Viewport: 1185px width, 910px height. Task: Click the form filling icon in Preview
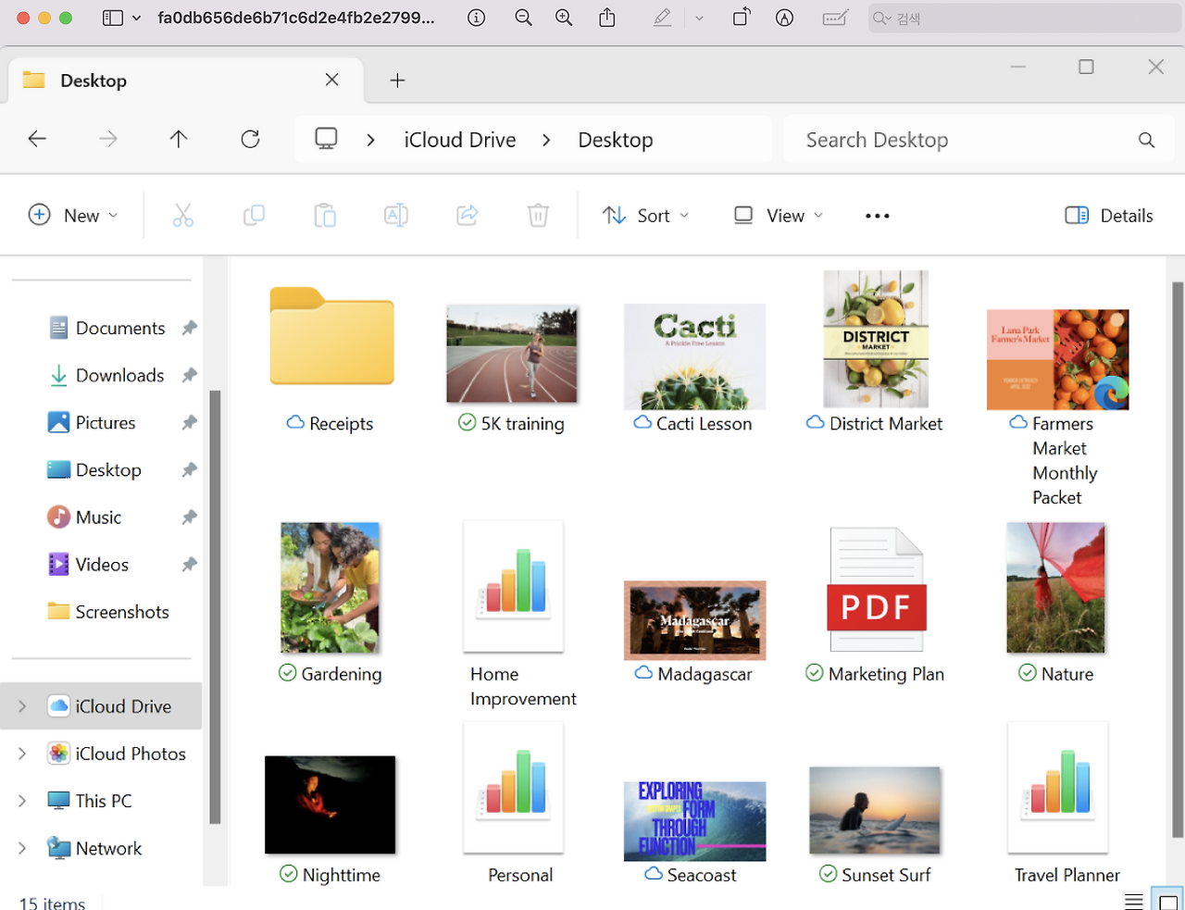click(835, 18)
